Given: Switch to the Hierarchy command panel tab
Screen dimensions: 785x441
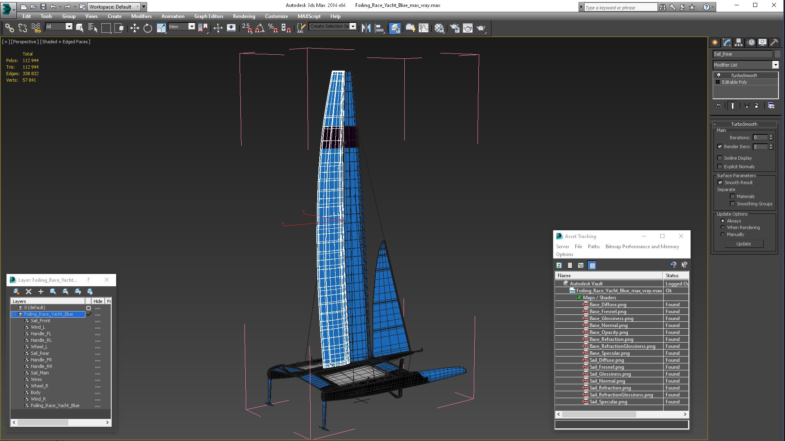Looking at the screenshot, I should tap(738, 42).
